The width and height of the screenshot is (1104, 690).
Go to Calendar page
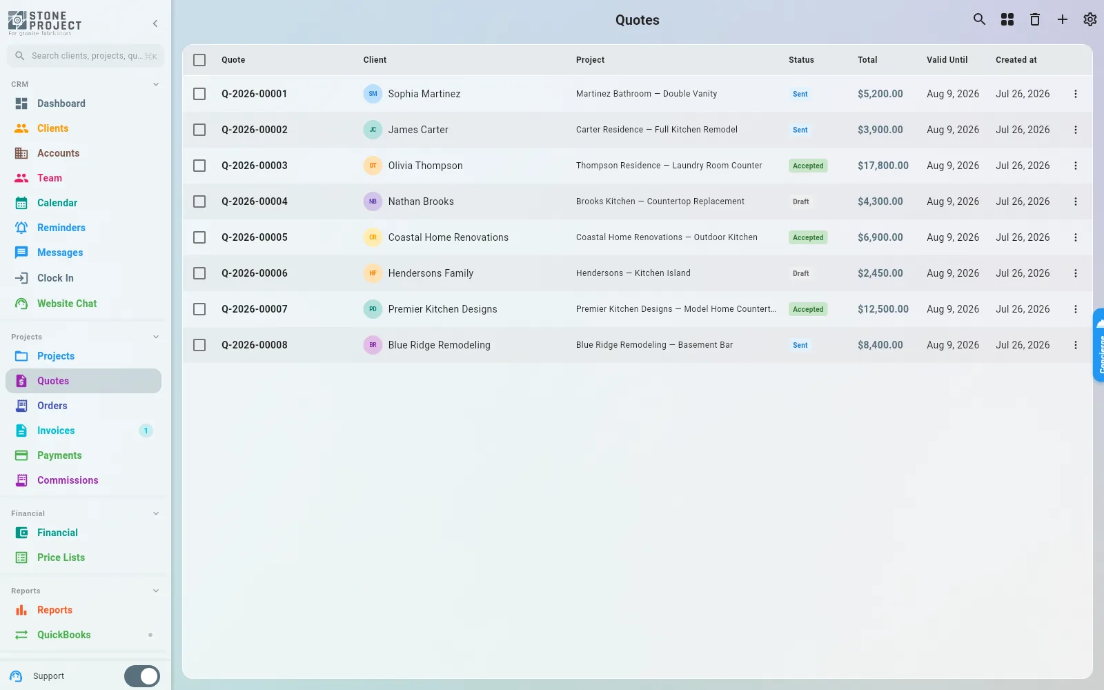click(83, 203)
